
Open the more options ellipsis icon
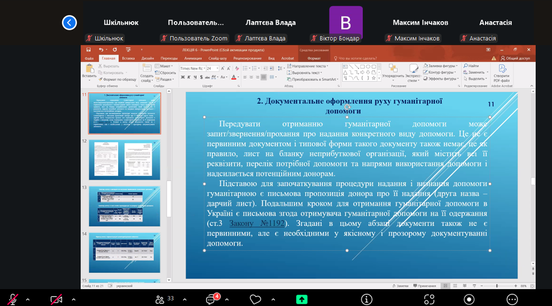tap(512, 299)
